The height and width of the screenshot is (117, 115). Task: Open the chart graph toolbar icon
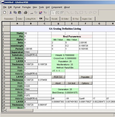tap(41, 13)
